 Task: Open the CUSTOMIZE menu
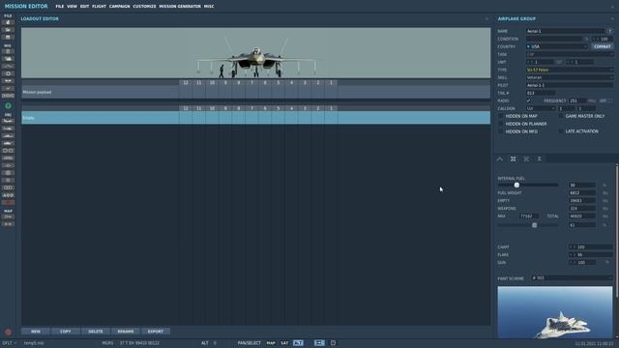(x=144, y=7)
